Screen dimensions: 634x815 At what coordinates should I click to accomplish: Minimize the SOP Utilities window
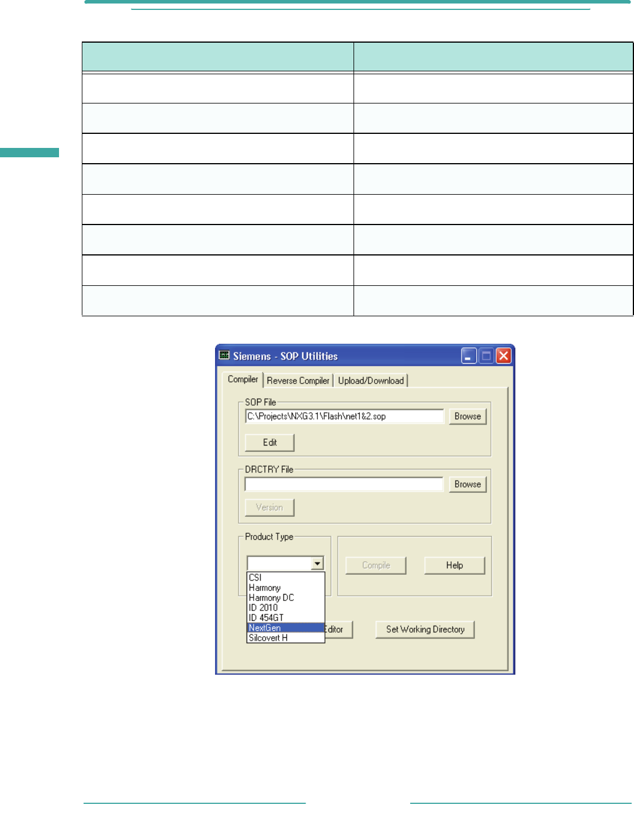469,355
